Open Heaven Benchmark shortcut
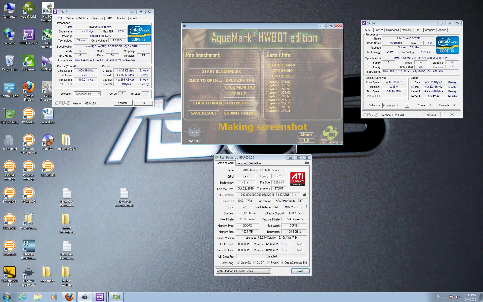 28,250
